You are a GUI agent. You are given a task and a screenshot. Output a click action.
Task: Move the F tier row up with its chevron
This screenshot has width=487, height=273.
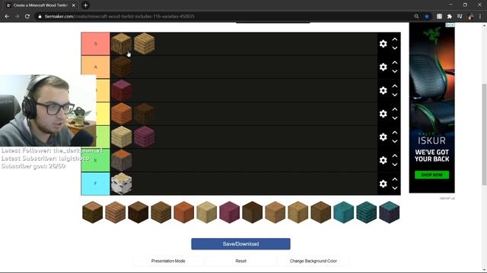[395, 179]
